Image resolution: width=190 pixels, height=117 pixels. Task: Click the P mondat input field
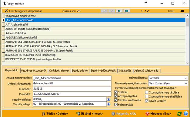pos(72,94)
